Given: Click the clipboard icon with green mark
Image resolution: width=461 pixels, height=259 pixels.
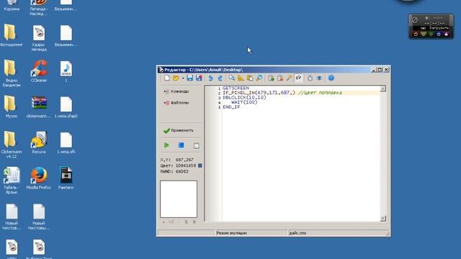Looking at the screenshot, I should tap(271, 78).
